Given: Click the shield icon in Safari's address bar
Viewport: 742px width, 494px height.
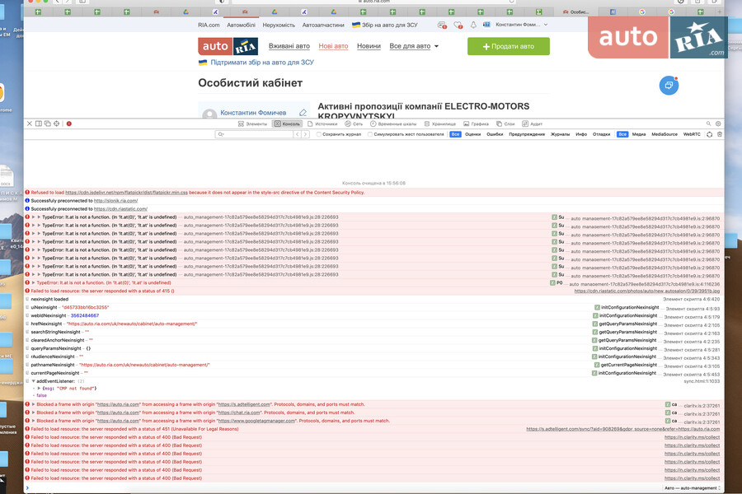Looking at the screenshot, I should [221, 2].
